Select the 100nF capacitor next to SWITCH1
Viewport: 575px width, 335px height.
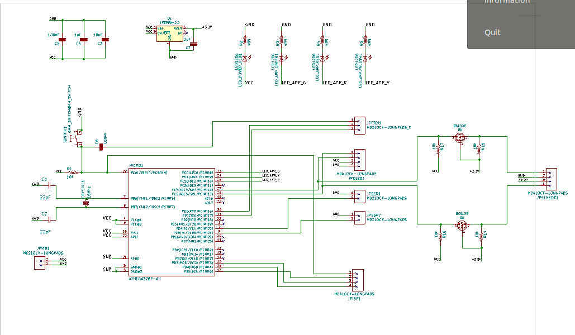point(101,147)
